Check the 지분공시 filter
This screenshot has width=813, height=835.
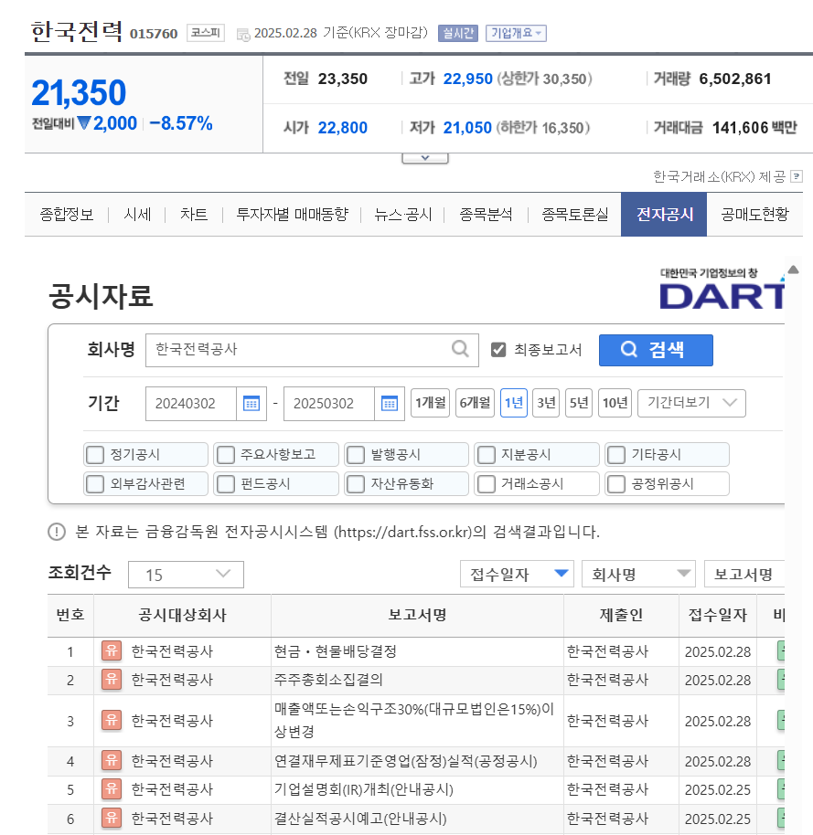click(487, 455)
